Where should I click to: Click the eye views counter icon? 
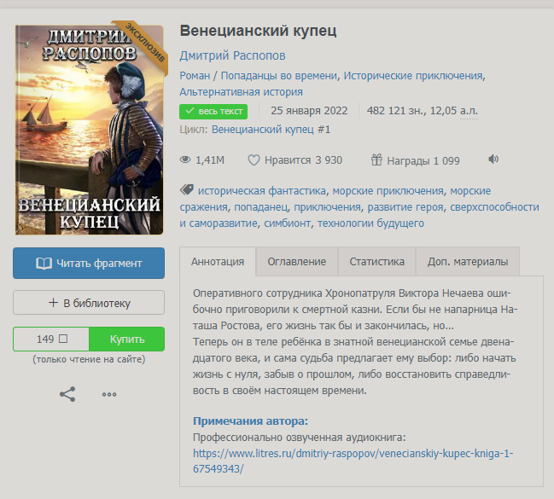185,160
